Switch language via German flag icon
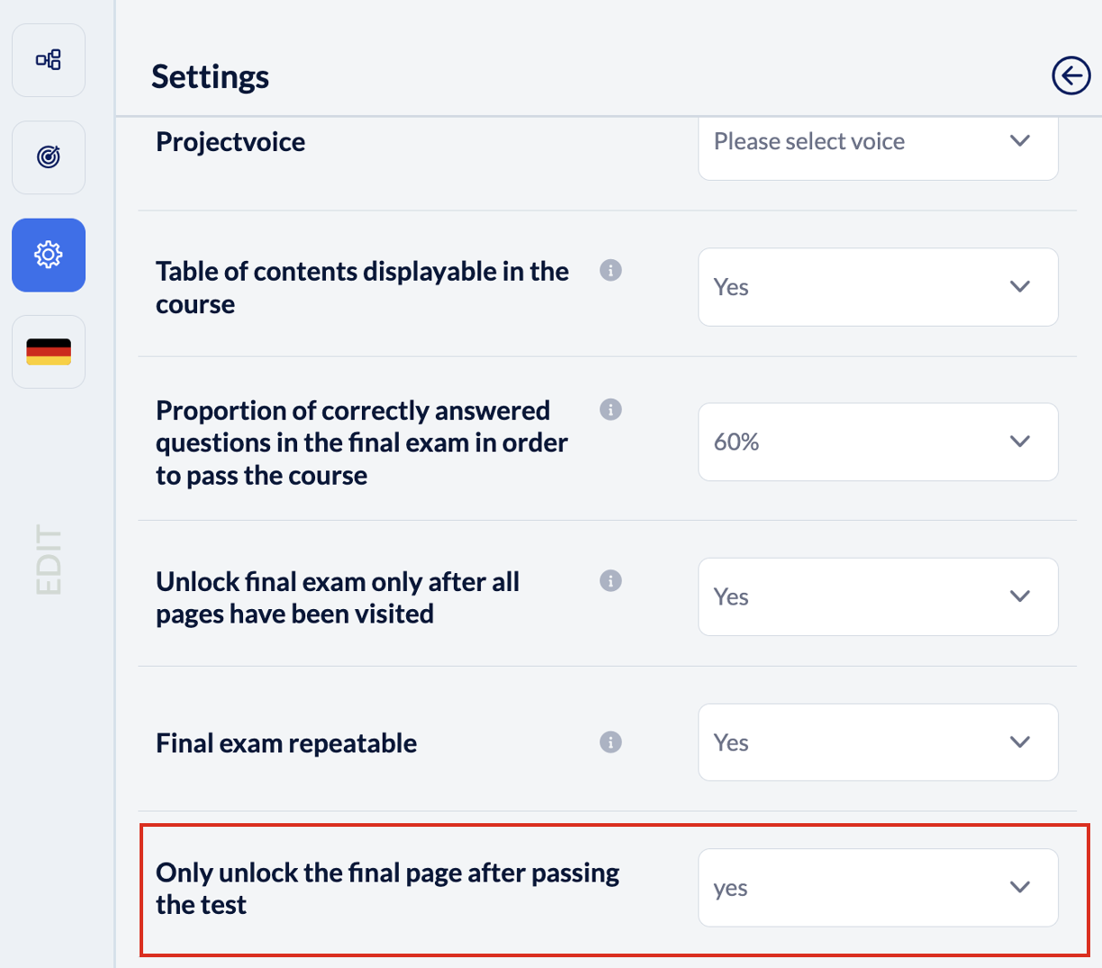 pos(49,352)
